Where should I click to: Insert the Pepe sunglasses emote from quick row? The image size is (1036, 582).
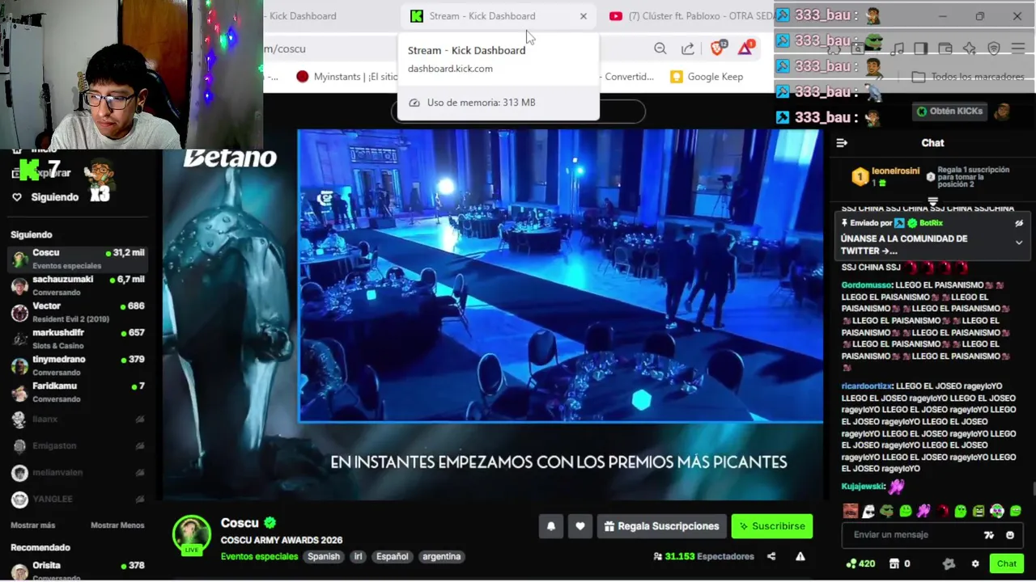tap(887, 511)
